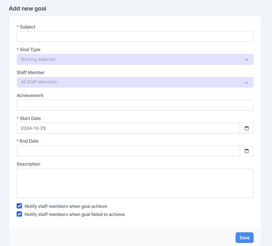Open the End Date calendar picker icon
This screenshot has height=246, width=272.
247,151
